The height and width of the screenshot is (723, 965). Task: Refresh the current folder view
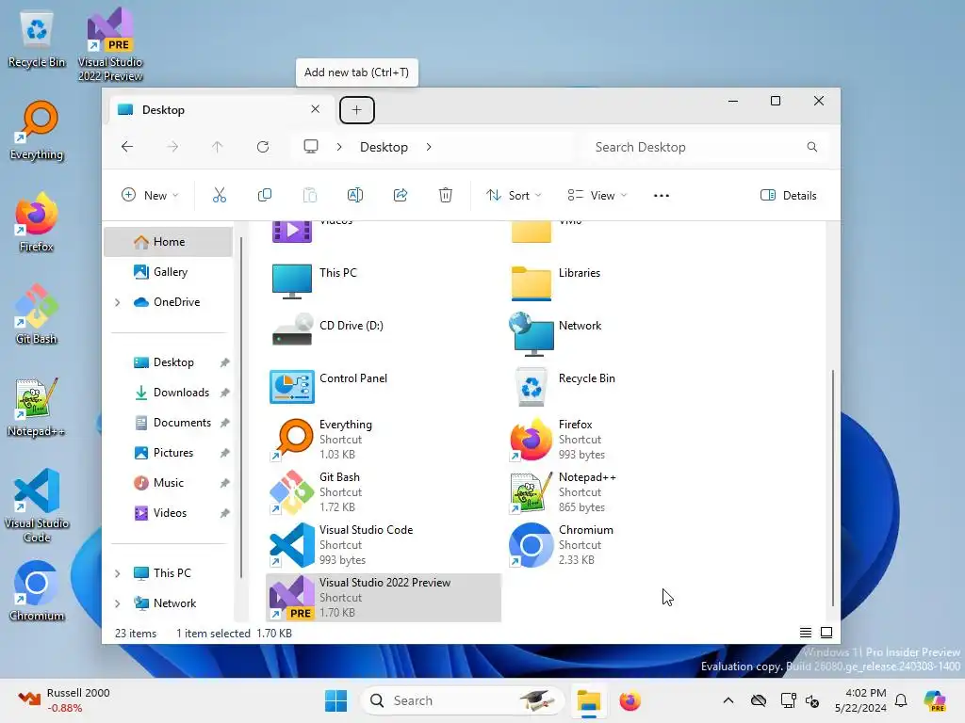[x=263, y=147]
